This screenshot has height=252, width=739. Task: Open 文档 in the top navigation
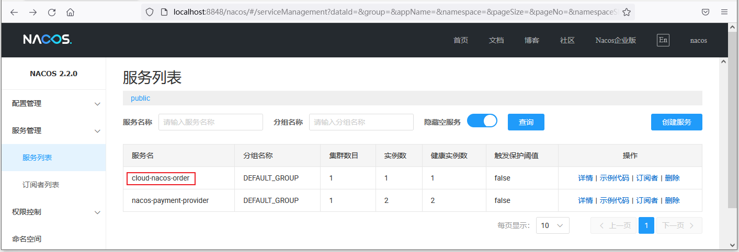(x=496, y=40)
